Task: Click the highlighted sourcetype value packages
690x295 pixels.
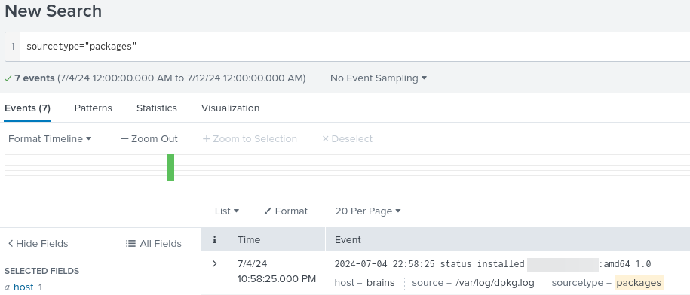Action: (x=639, y=283)
